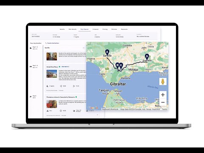This screenshot has height=153, width=204.
Task: Select the city icon for Day 1-3
Action: 31,48
